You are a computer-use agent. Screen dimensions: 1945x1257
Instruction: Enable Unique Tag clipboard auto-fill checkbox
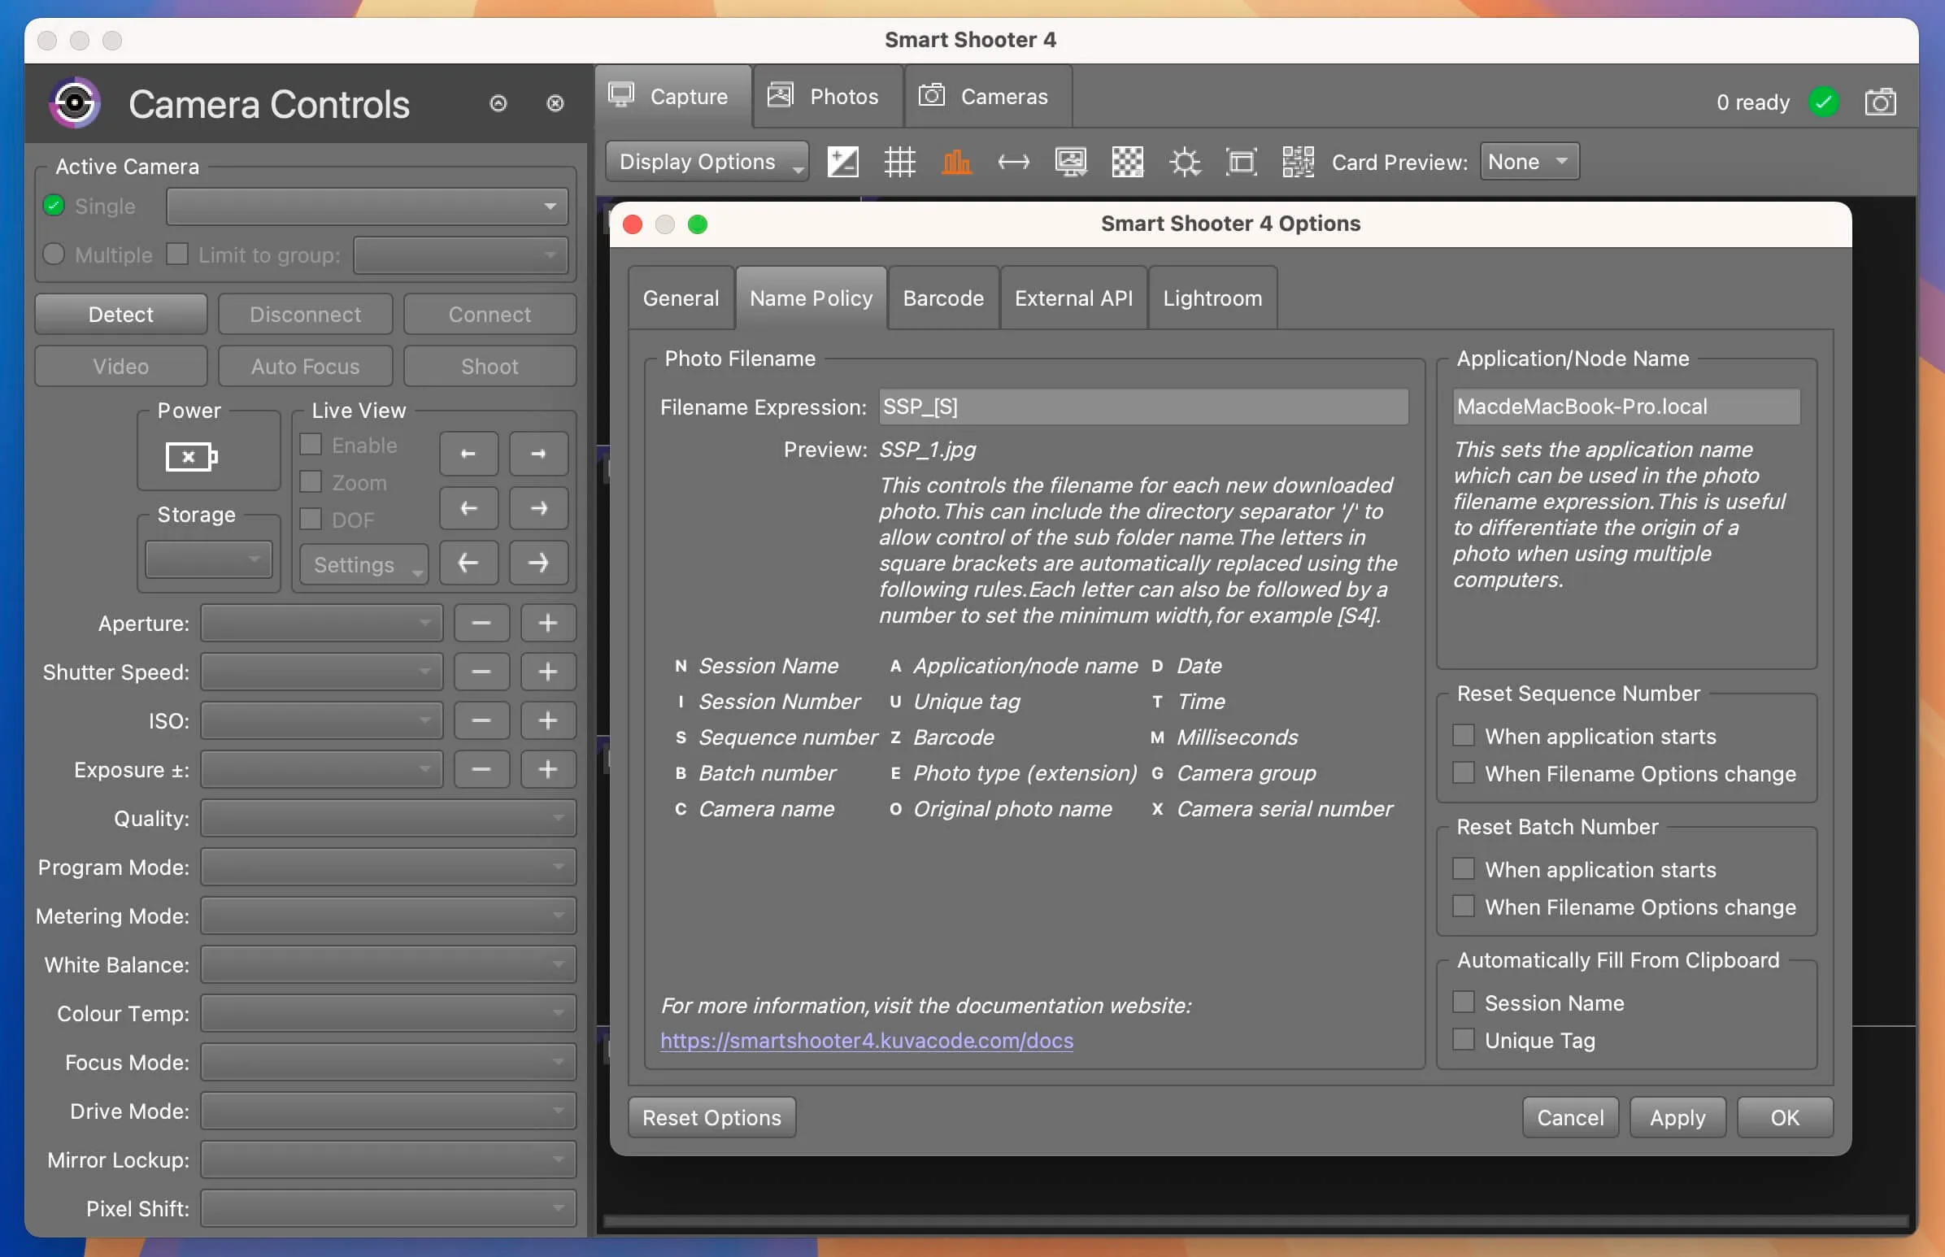1464,1040
